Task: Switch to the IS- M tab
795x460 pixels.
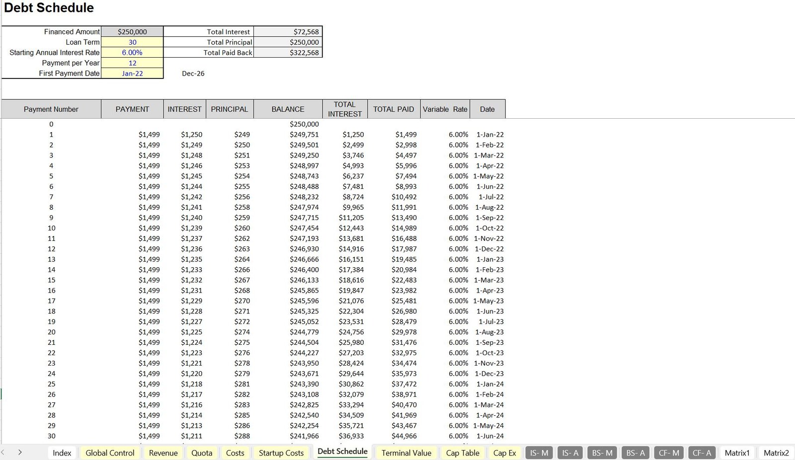Action: point(539,453)
